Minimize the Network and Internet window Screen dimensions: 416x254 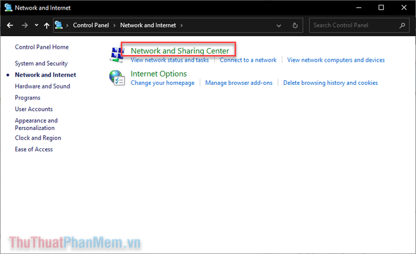[x=359, y=8]
